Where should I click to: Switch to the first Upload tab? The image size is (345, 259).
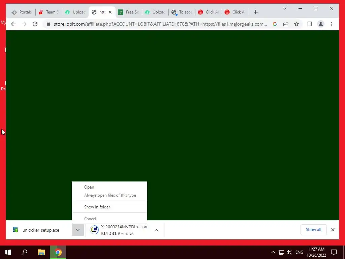coord(75,12)
